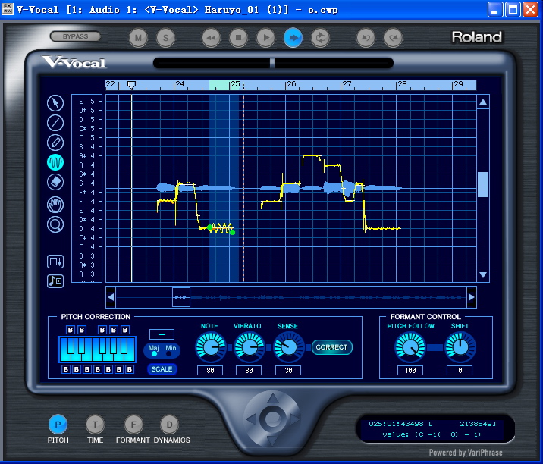This screenshot has width=543, height=464.
Task: Open the key selector box above Maj/Min
Action: pos(162,334)
